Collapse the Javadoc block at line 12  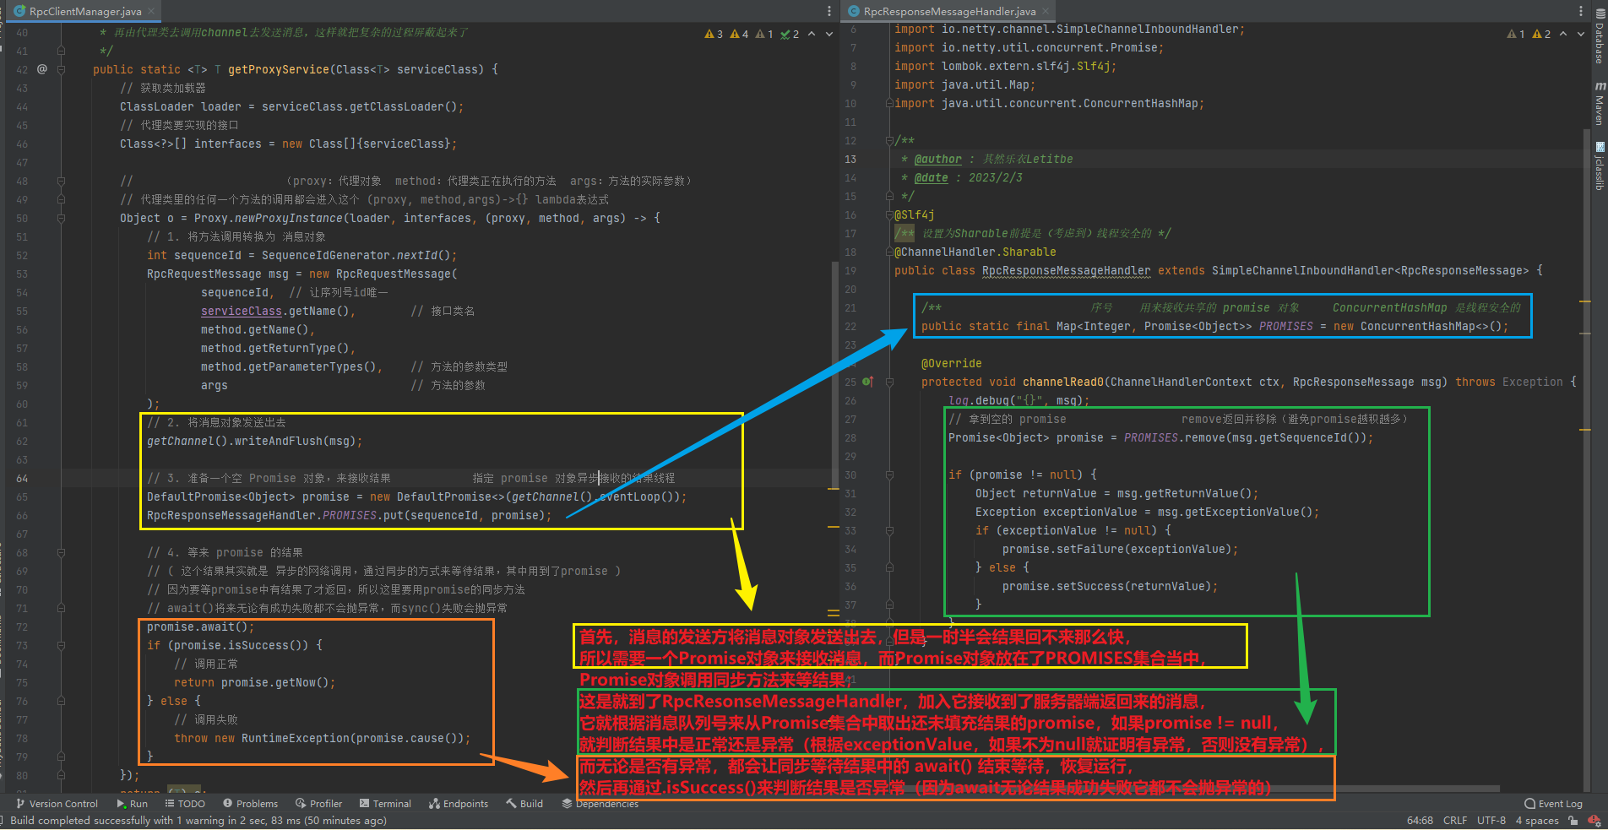click(889, 140)
